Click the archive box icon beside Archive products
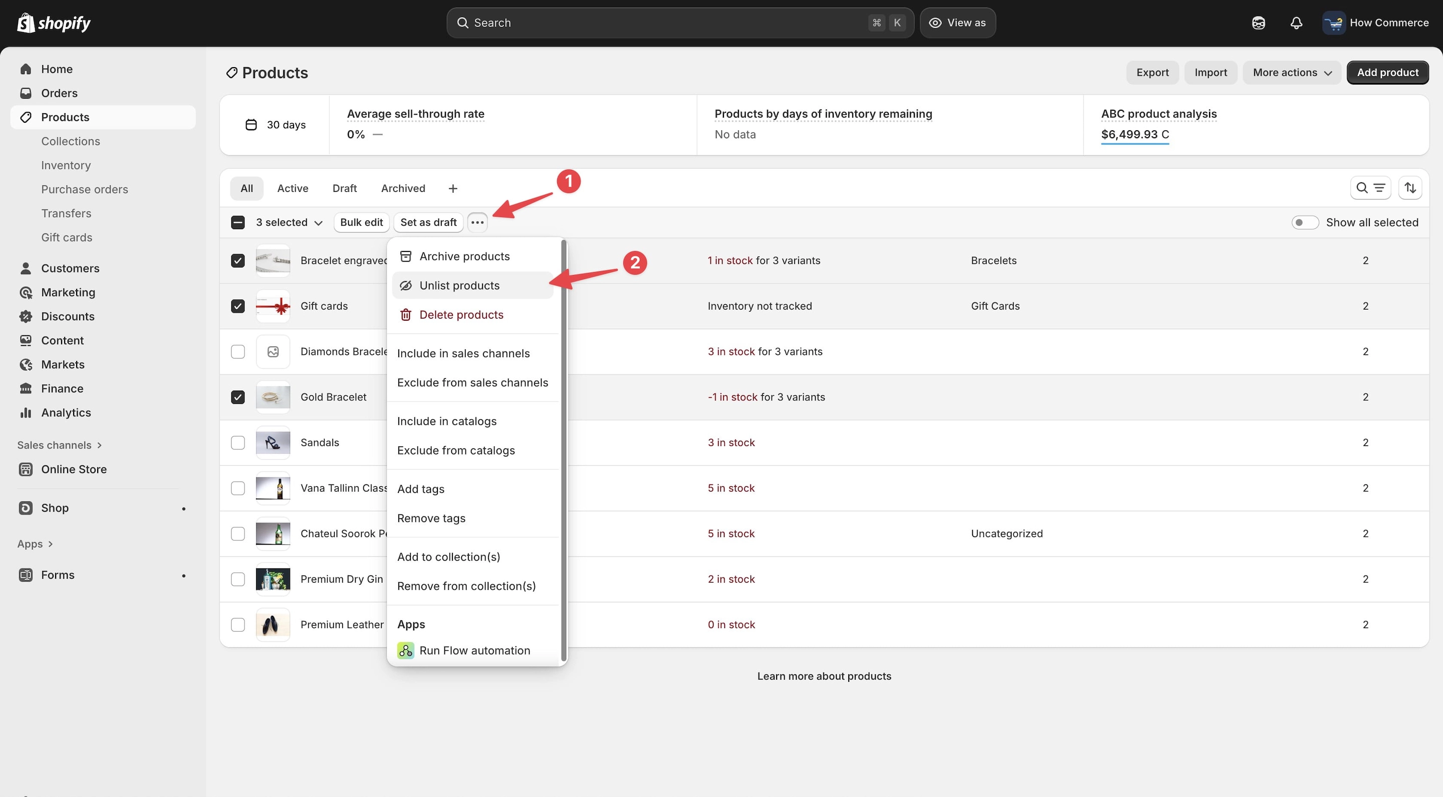This screenshot has width=1443, height=797. coord(405,256)
